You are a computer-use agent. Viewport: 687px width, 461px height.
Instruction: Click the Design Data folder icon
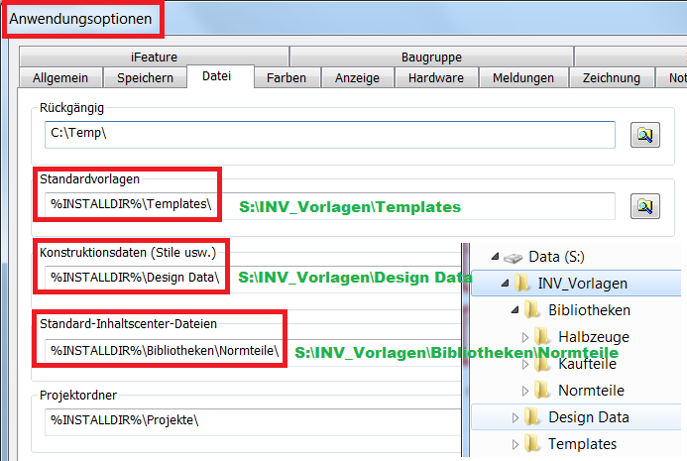[x=532, y=416]
